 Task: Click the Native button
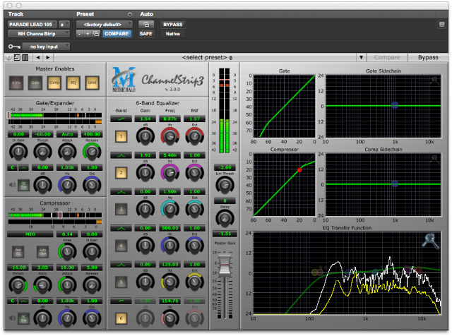click(172, 34)
